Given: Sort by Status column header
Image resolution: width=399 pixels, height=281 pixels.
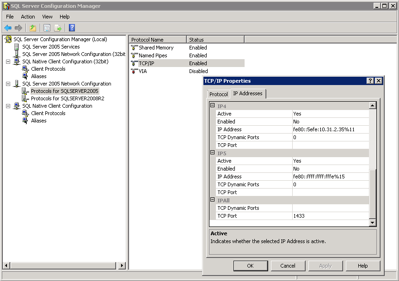Looking at the screenshot, I should click(x=215, y=40).
